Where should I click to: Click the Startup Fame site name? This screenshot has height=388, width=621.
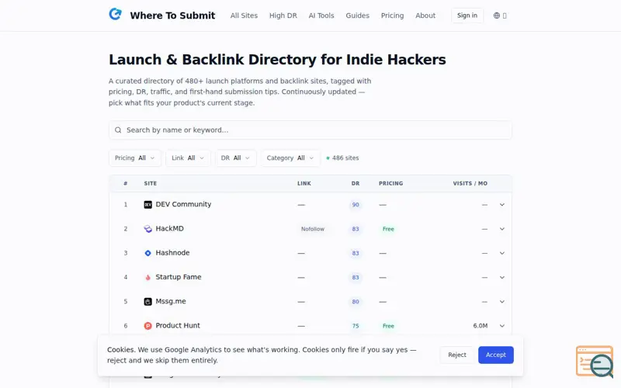[x=179, y=277]
